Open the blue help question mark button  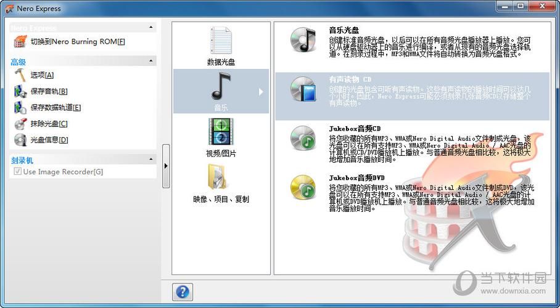coord(183,291)
